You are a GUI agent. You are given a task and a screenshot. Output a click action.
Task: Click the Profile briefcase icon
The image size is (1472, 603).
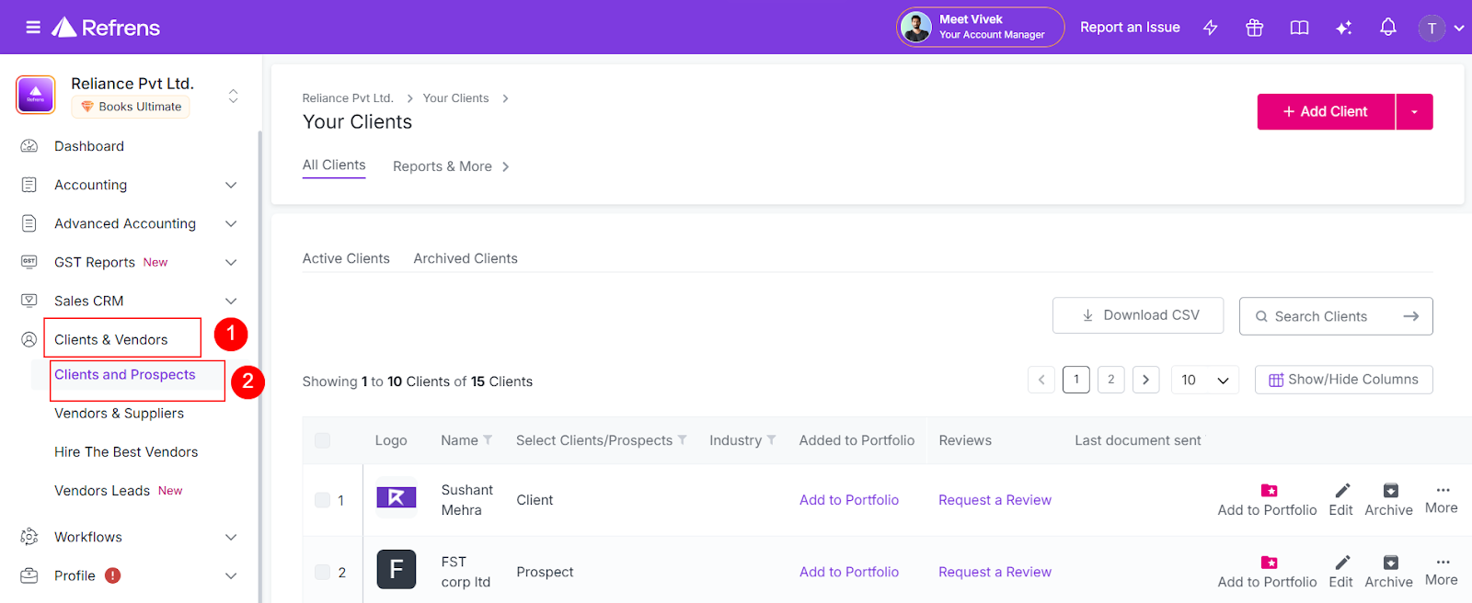(29, 575)
